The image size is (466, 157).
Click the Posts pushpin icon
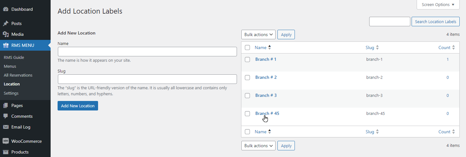pyautogui.click(x=6, y=23)
